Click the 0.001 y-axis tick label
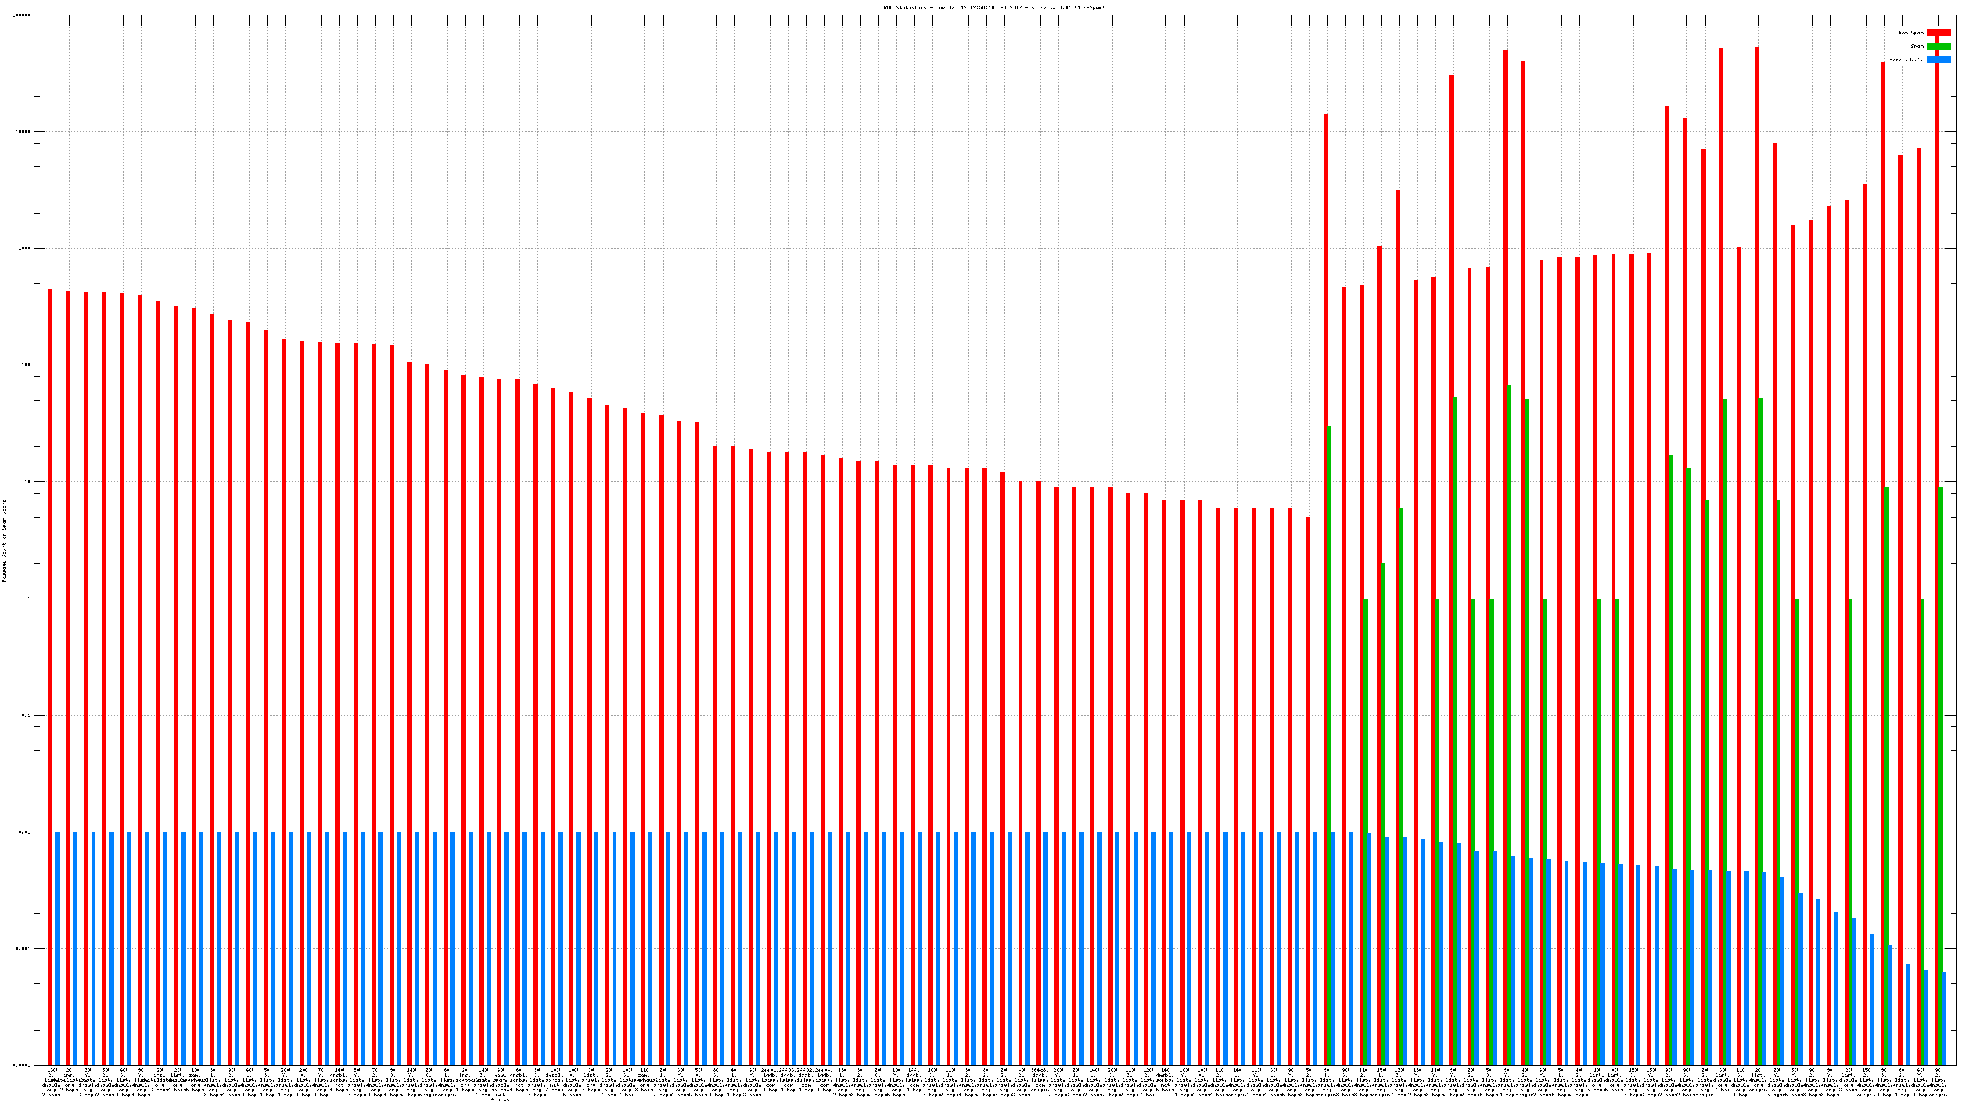The height and width of the screenshot is (1105, 1966). pos(24,948)
